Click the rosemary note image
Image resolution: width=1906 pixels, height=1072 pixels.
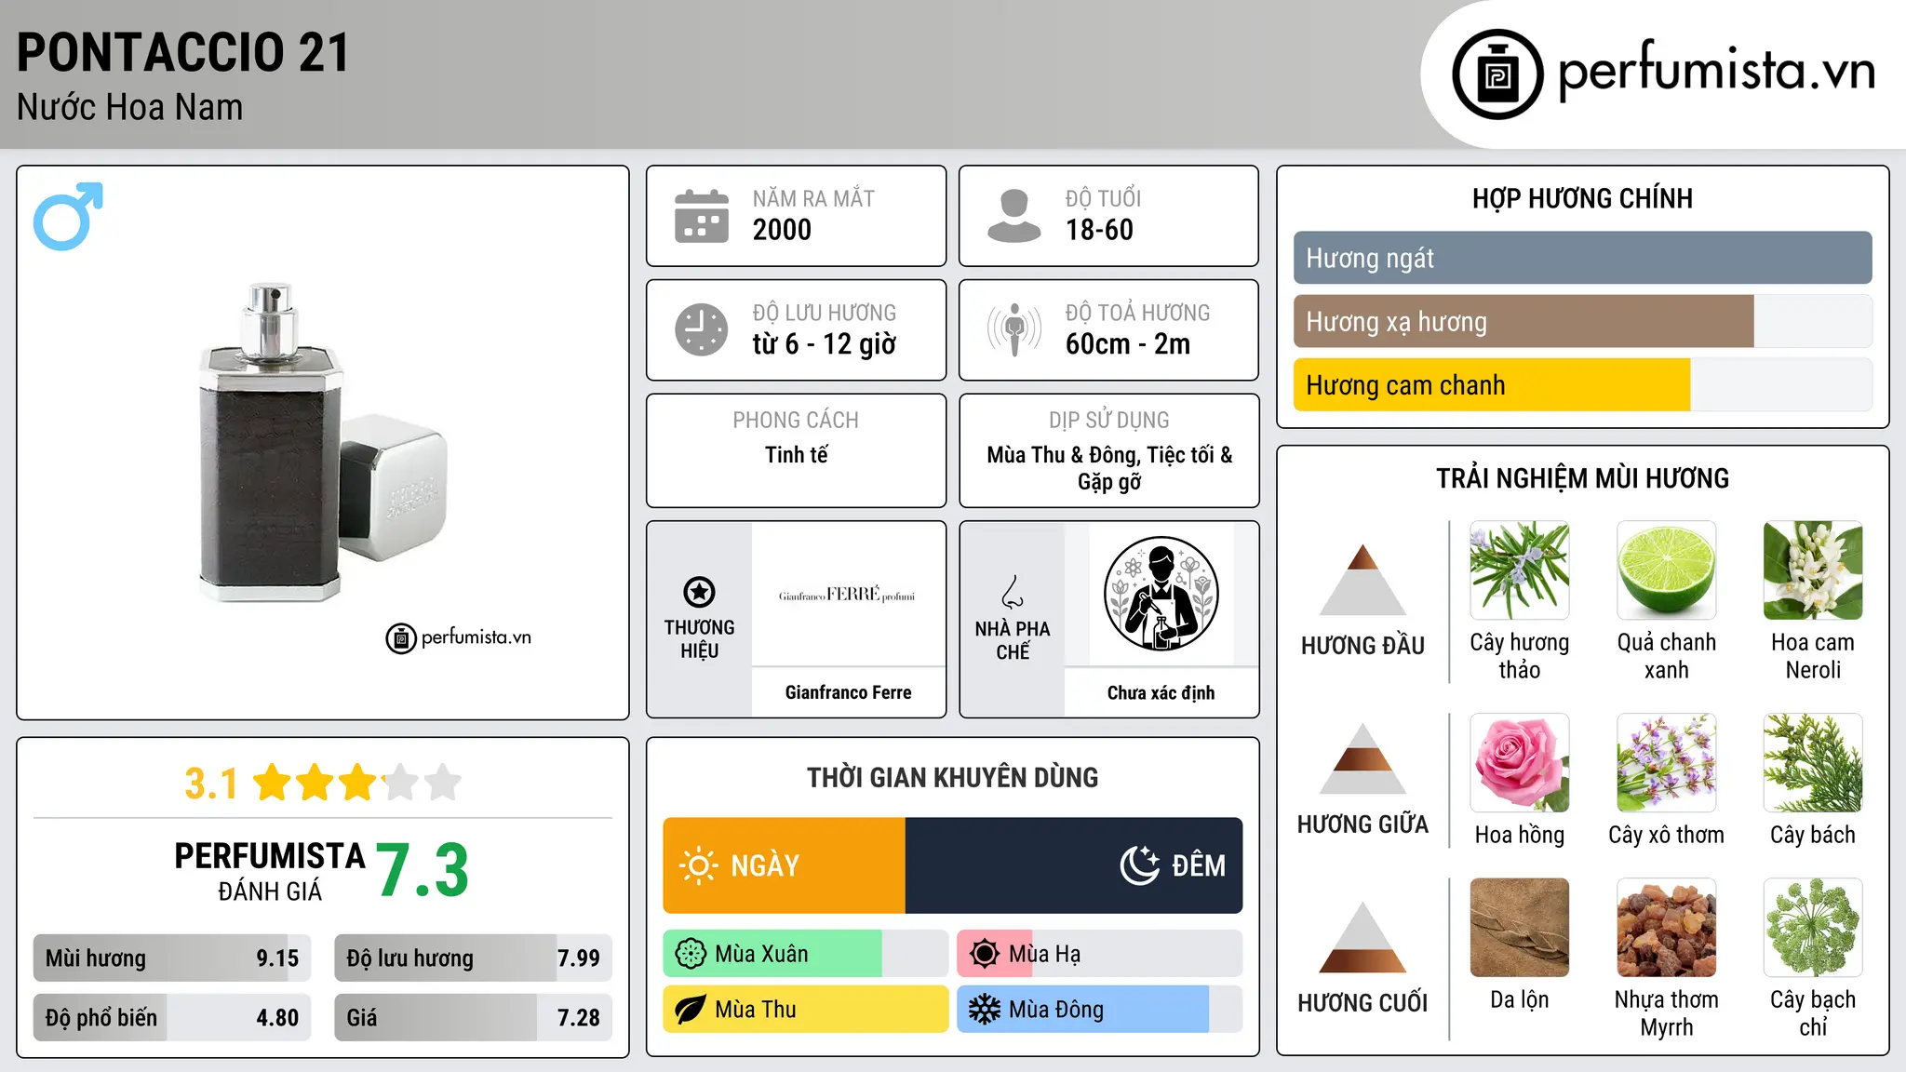click(1520, 570)
